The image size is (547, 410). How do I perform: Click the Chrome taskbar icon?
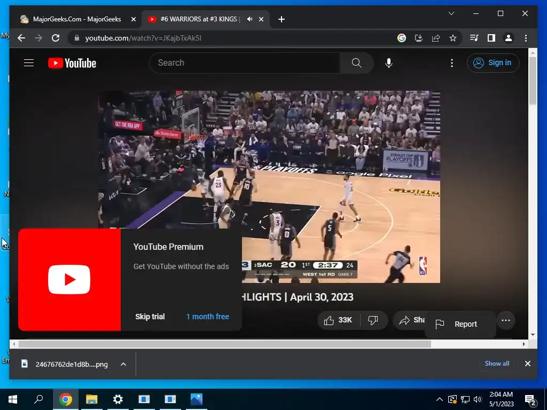click(65, 399)
